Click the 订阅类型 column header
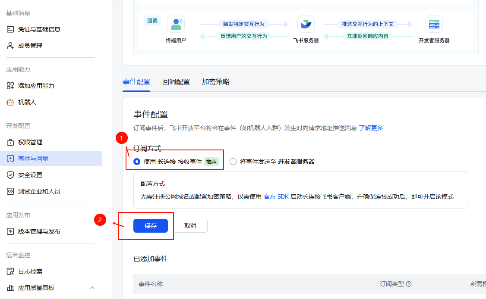This screenshot has height=299, width=486. pos(392,284)
